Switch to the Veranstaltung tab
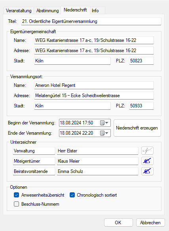169x231 pixels. (x=19, y=11)
